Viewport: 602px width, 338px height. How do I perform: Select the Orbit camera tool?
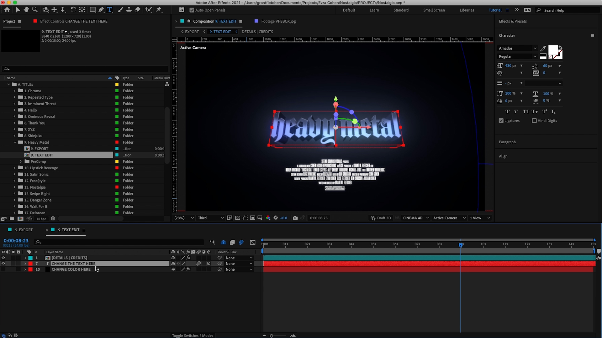click(45, 10)
